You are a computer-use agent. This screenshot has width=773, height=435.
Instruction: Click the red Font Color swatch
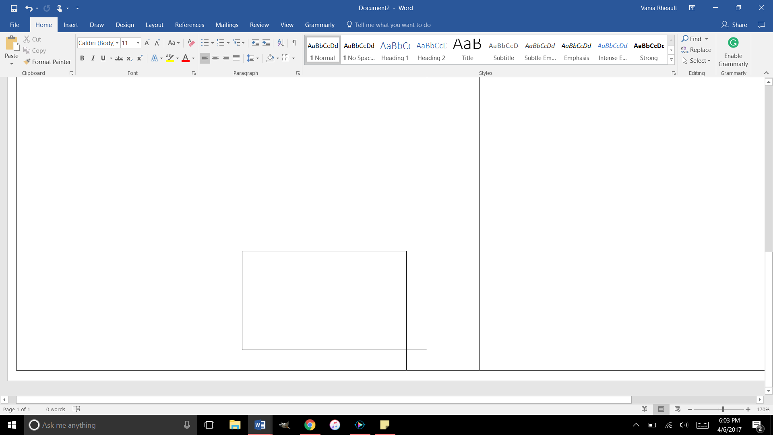pyautogui.click(x=186, y=58)
